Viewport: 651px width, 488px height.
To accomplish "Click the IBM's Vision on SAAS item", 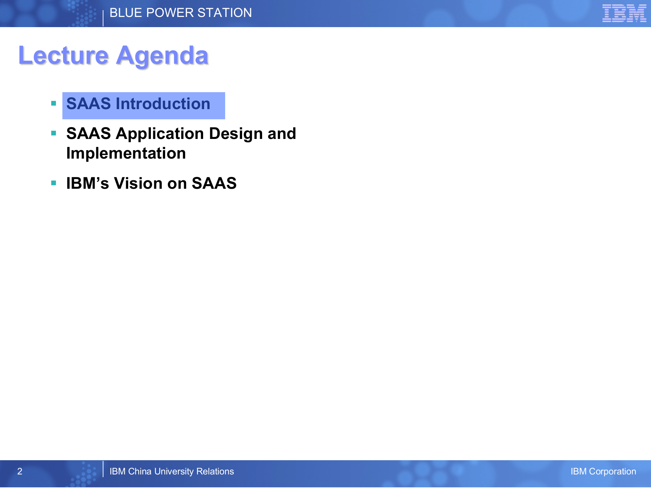I will point(151,183).
